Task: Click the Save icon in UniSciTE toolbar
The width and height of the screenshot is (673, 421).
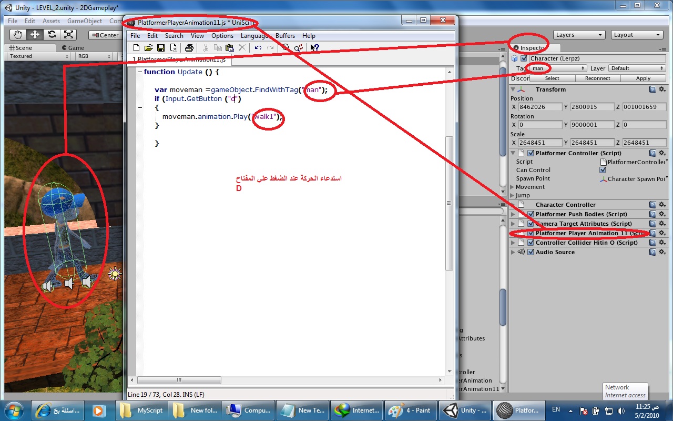Action: [161, 48]
